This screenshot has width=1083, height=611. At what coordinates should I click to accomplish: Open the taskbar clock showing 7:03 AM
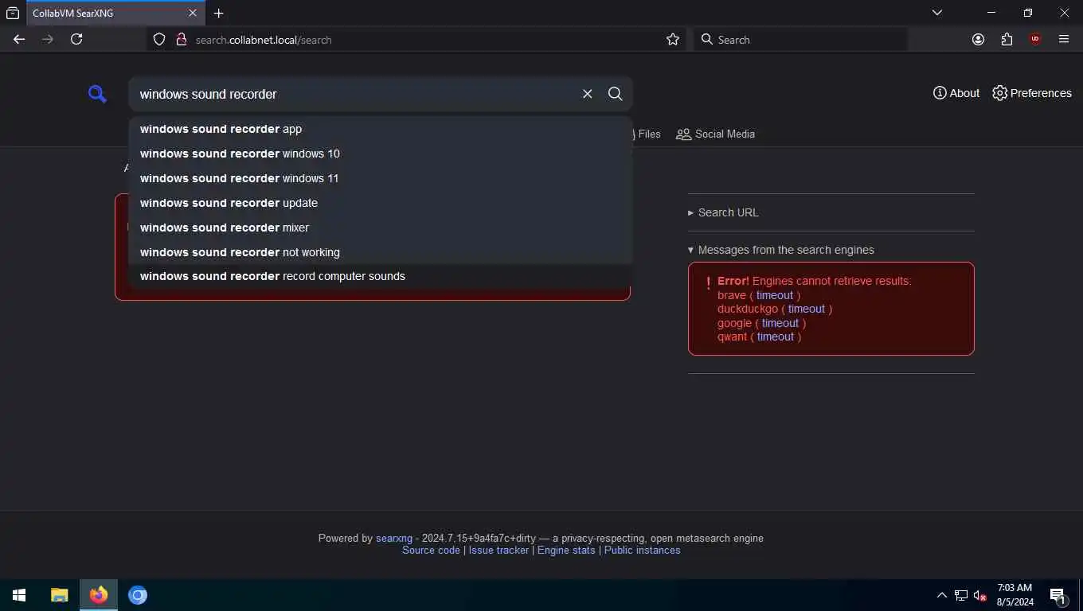pos(1015,595)
